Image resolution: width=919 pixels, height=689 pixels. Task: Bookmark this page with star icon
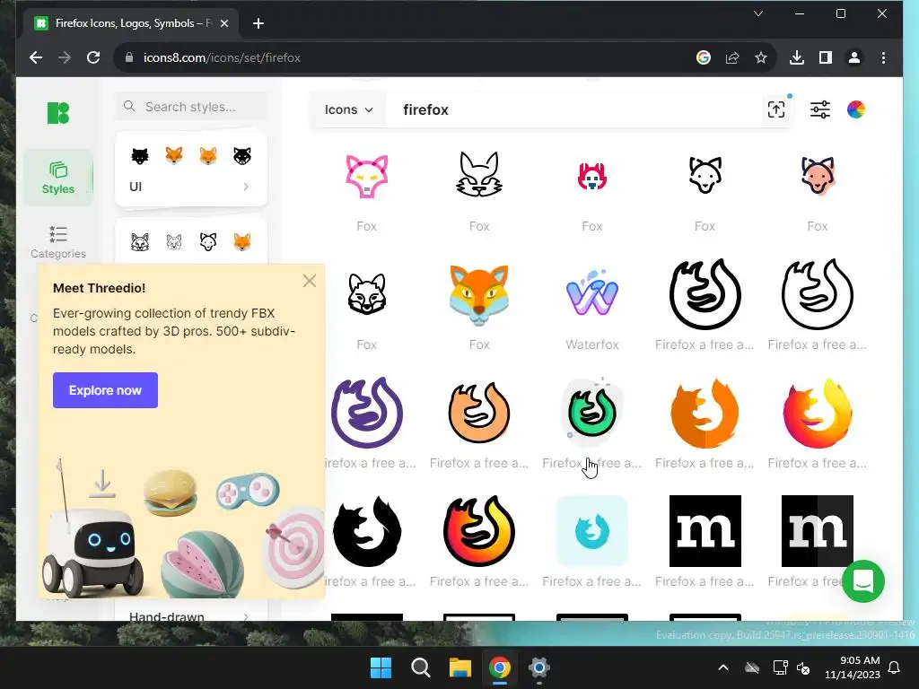[761, 57]
